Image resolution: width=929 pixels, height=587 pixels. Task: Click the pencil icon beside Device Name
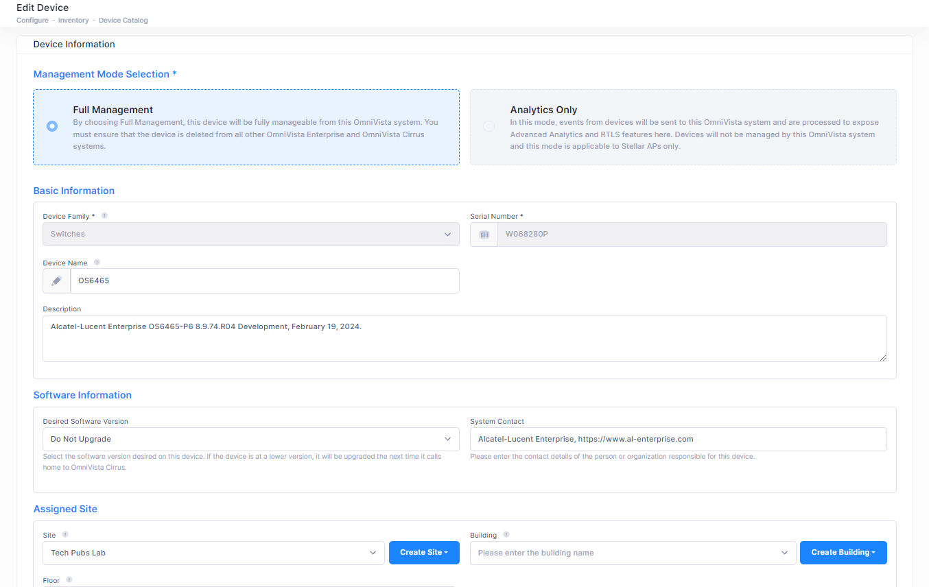tap(57, 280)
